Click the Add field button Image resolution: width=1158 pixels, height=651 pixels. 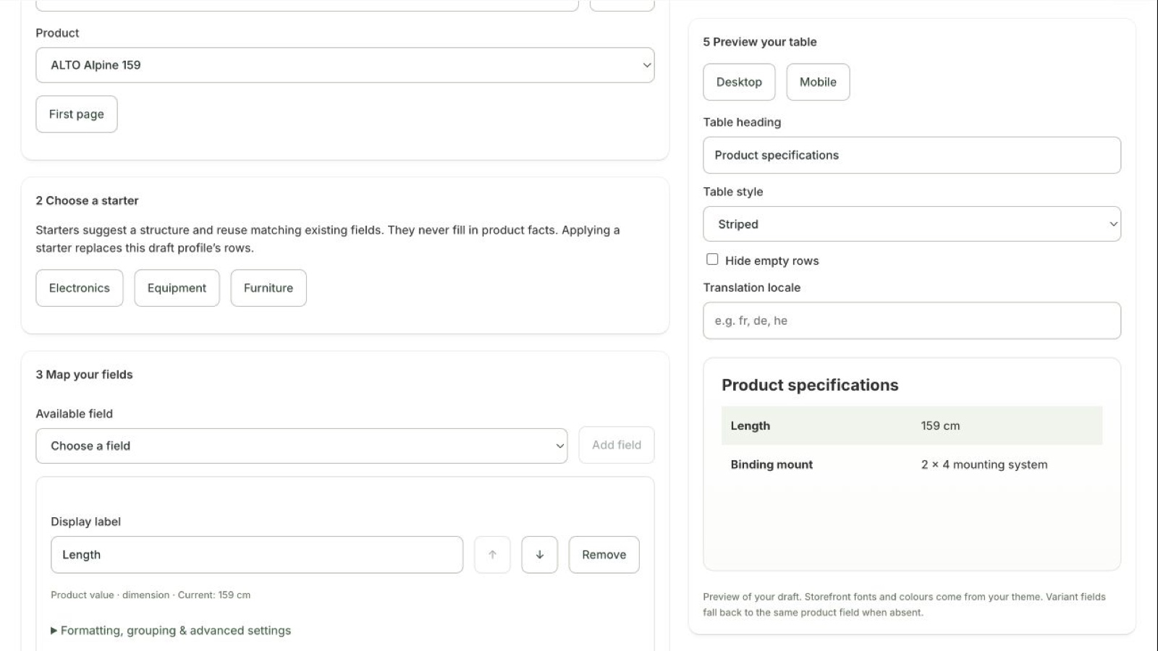click(617, 445)
